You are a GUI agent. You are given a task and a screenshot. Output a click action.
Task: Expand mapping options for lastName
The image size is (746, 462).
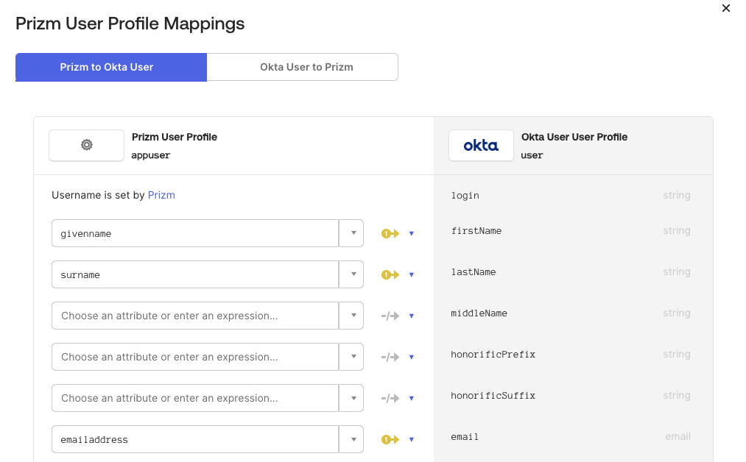pos(412,274)
